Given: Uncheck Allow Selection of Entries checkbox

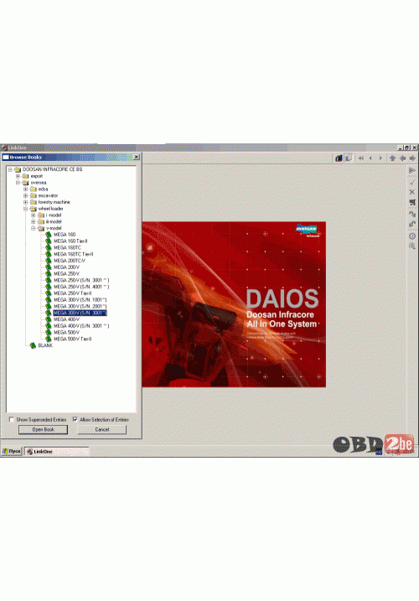Looking at the screenshot, I should tap(75, 419).
